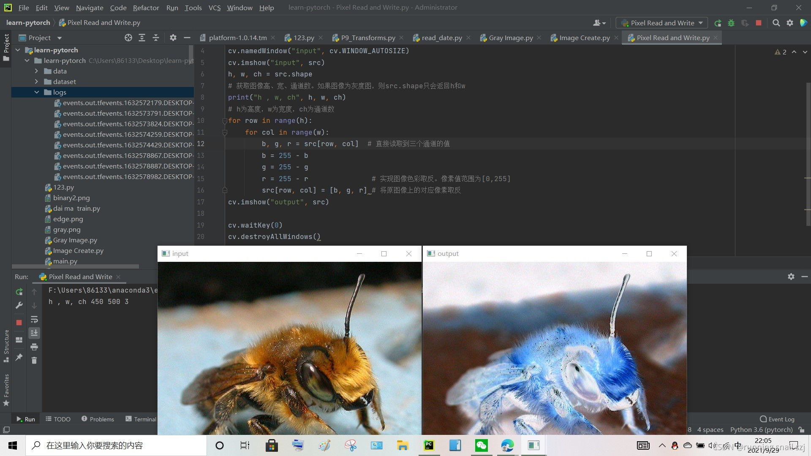Click the print icon in Run panel

pos(34,347)
